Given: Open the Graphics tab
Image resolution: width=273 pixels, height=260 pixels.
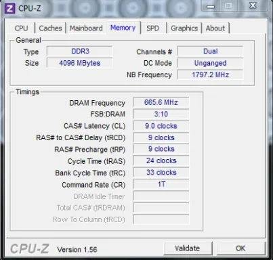Looking at the screenshot, I should tap(184, 28).
